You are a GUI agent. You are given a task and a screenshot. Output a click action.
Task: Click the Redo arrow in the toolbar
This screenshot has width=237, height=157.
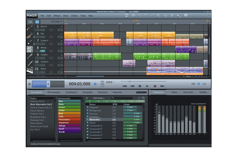pyautogui.click(x=145, y=15)
